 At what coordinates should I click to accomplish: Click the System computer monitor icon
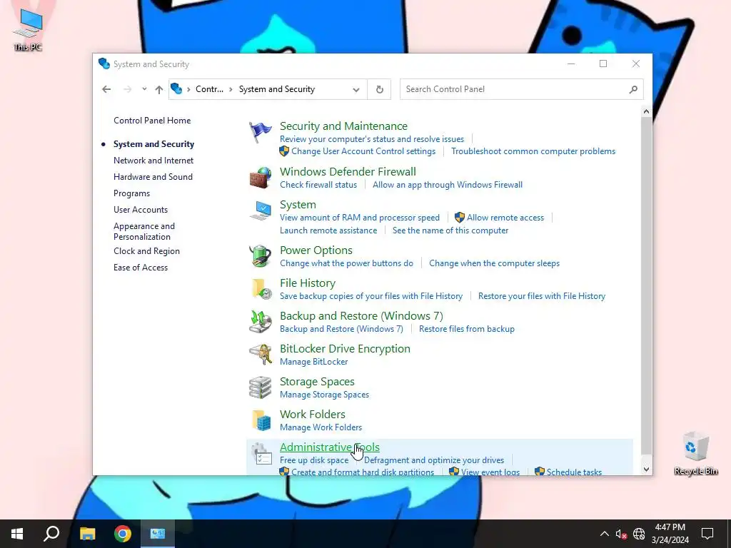[260, 210]
